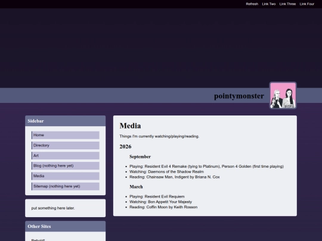
Task: Click 'Playing: Resident Evil 4 Remake' entry
Action: pyautogui.click(x=206, y=167)
